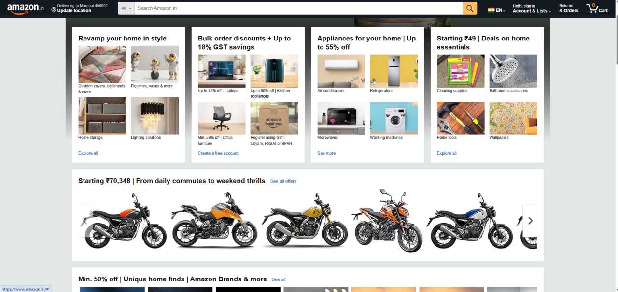Open Returns & Orders
Image resolution: width=618 pixels, height=292 pixels.
(569, 9)
